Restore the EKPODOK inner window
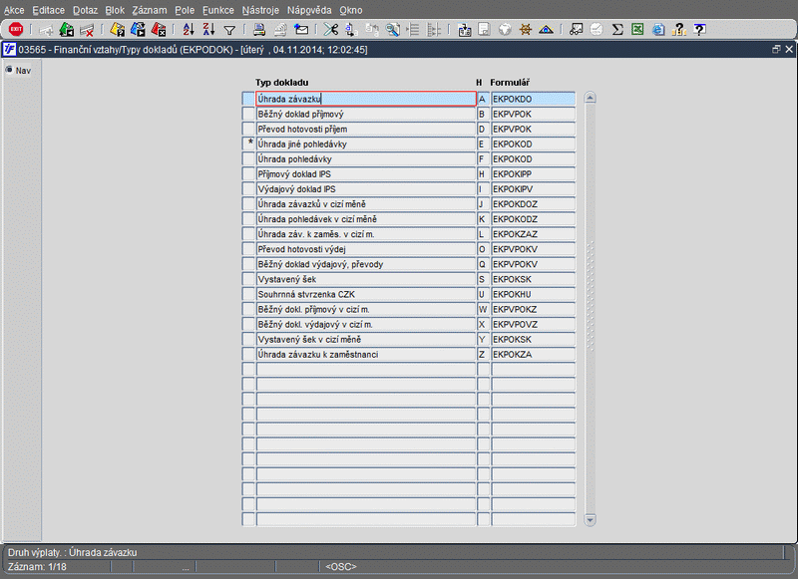Viewport: 798px width, 579px height. 776,49
